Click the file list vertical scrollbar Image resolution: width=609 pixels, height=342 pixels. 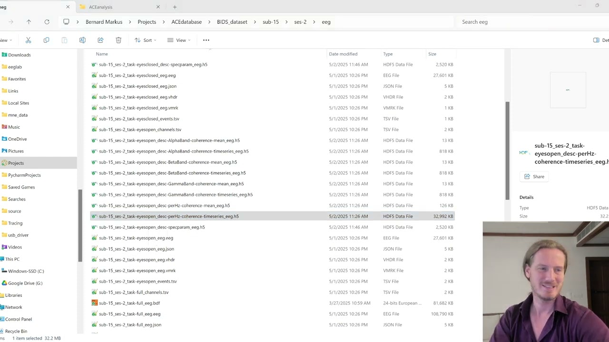point(507,150)
